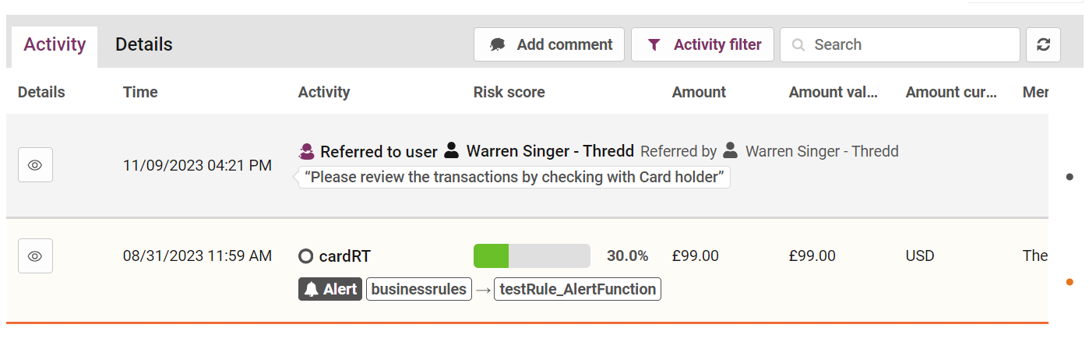This screenshot has width=1089, height=356.
Task: Toggle details eye for cardRT row
Action: tap(35, 256)
